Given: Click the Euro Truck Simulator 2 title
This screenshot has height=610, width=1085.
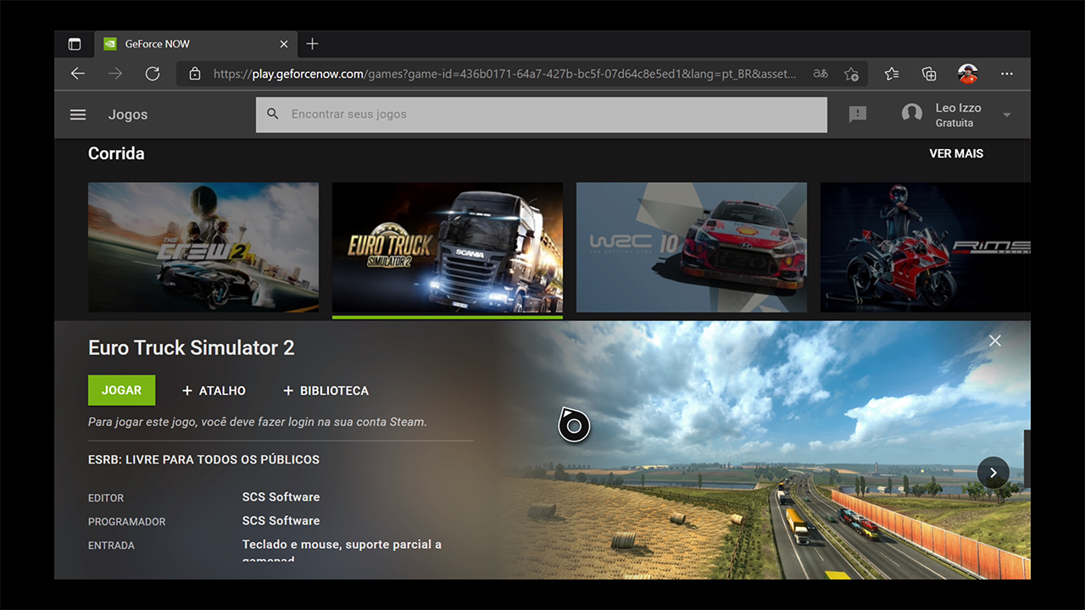Looking at the screenshot, I should [x=192, y=347].
